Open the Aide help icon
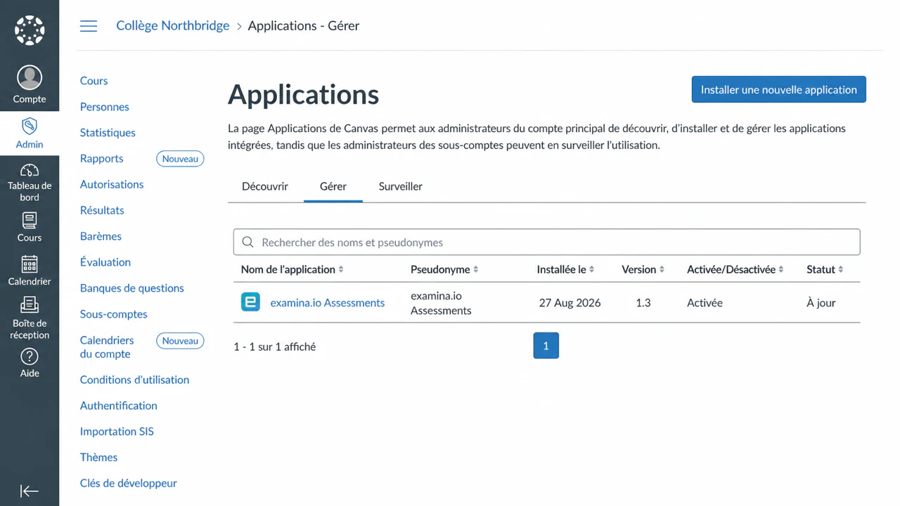Image resolution: width=900 pixels, height=506 pixels. tap(30, 356)
